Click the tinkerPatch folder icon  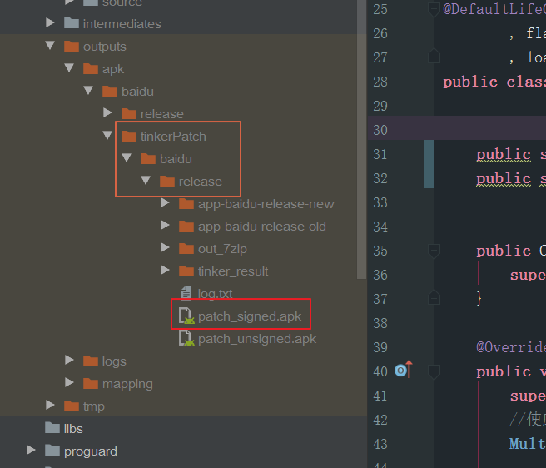[x=128, y=136]
